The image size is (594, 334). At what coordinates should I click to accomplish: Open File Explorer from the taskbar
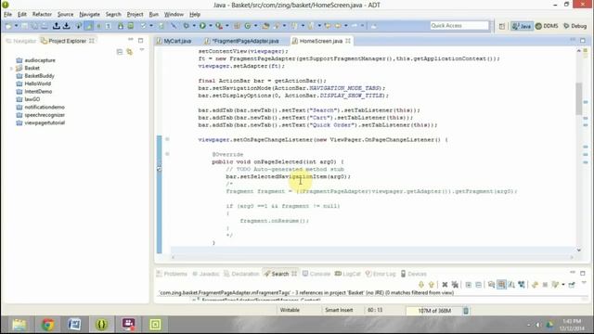[19, 325]
